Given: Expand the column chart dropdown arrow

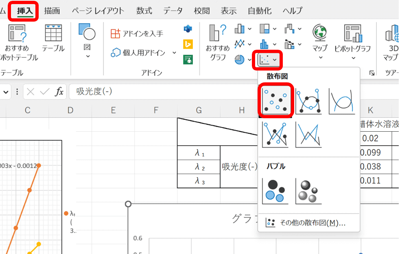Looking at the screenshot, I should click(250, 29).
